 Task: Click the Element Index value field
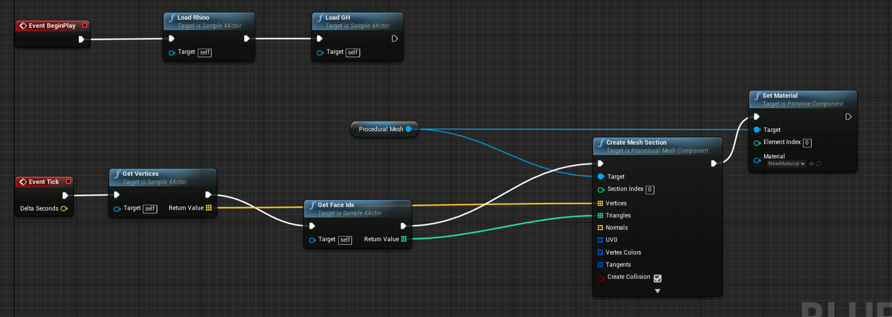tap(807, 143)
